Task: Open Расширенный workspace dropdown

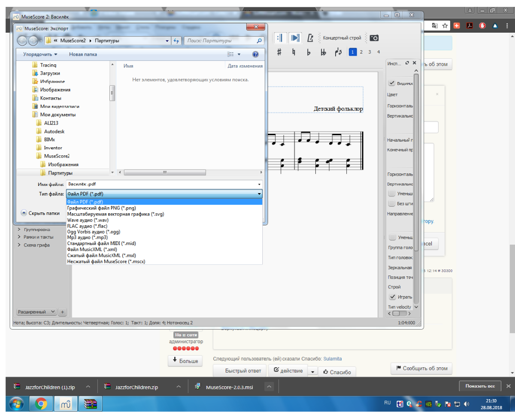Action: tap(36, 312)
